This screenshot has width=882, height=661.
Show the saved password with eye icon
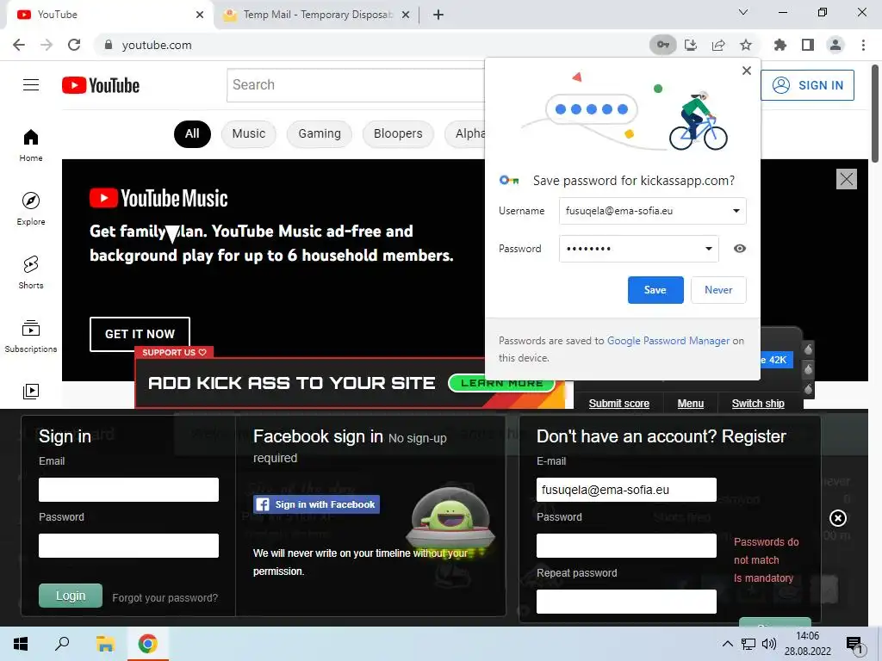coord(740,249)
